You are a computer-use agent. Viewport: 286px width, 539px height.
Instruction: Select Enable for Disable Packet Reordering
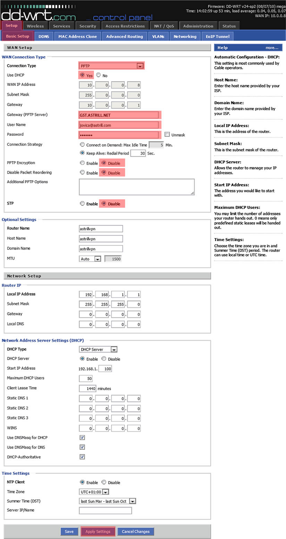(x=82, y=172)
